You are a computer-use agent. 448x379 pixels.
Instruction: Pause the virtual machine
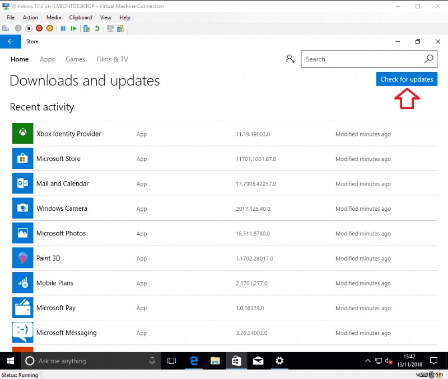[63, 29]
